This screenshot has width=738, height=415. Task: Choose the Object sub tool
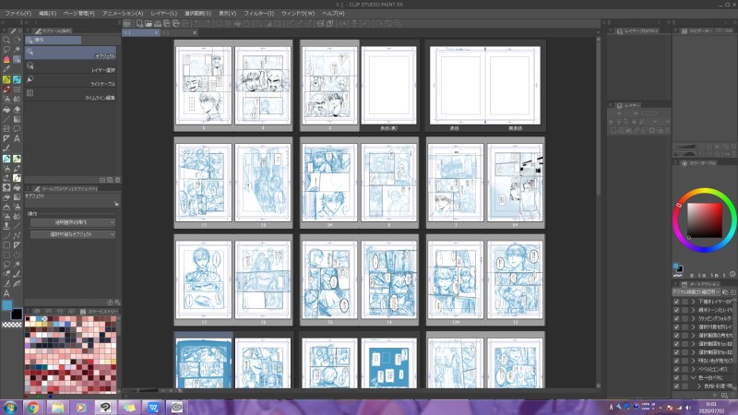click(71, 53)
